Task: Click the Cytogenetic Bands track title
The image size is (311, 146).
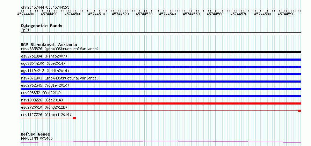Action: tap(42, 26)
